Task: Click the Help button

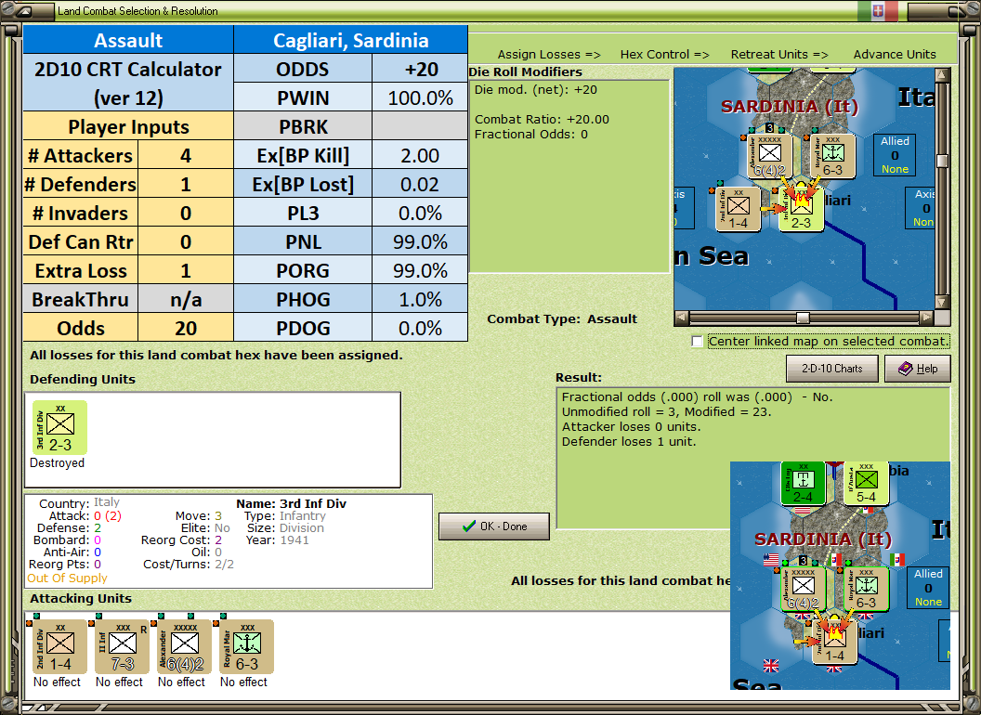Action: point(918,369)
